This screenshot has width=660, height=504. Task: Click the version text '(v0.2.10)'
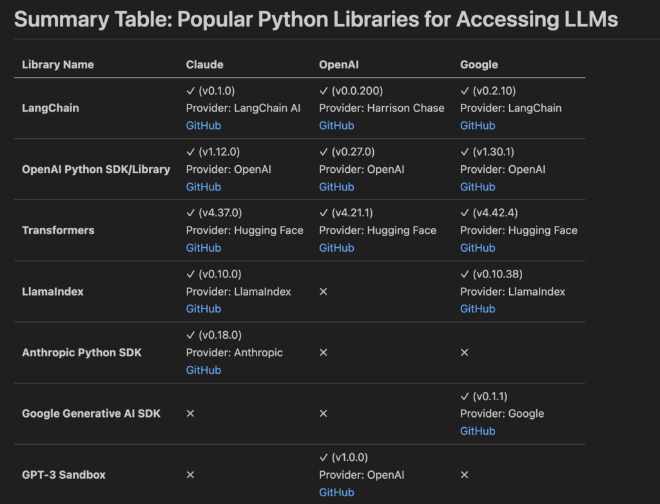(x=494, y=90)
